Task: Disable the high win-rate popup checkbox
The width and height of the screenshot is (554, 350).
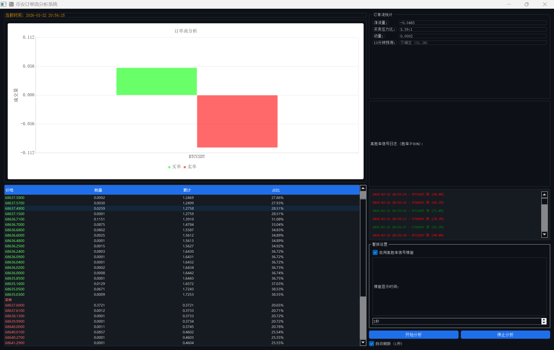Action: [375, 252]
